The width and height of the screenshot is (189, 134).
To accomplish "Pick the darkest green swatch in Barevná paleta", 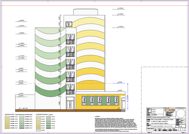I will pyautogui.click(x=22, y=128).
